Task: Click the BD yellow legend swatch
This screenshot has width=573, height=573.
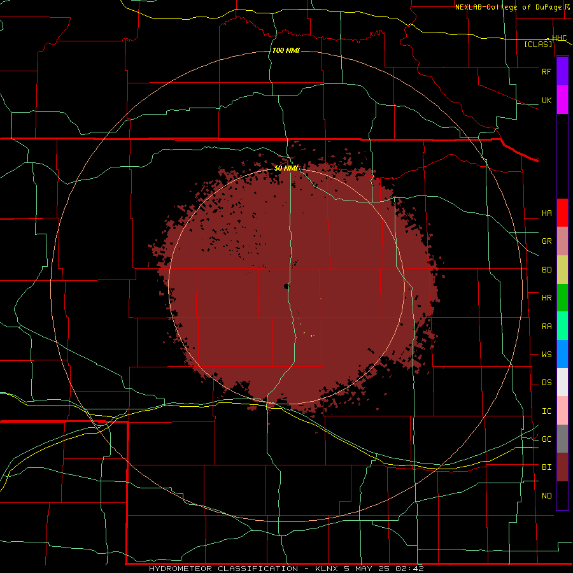Action: click(x=562, y=270)
